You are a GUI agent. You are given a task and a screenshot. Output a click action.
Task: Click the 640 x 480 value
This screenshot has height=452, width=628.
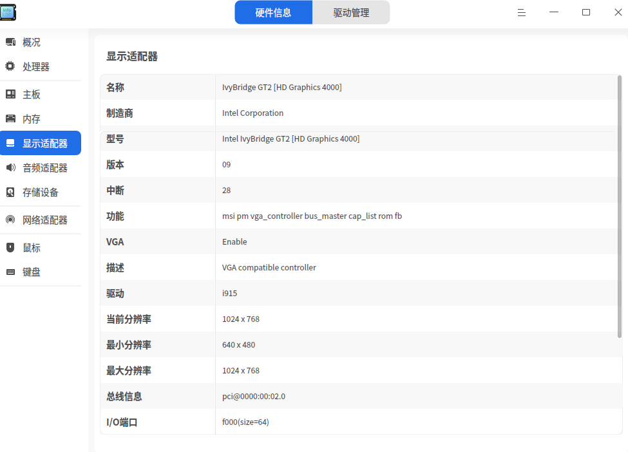coord(239,344)
